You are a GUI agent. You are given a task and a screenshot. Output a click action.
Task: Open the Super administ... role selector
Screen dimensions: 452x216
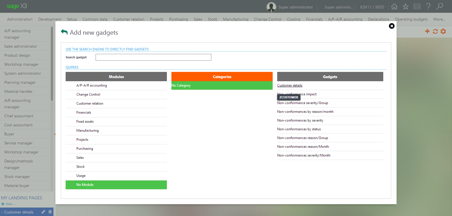(x=339, y=7)
